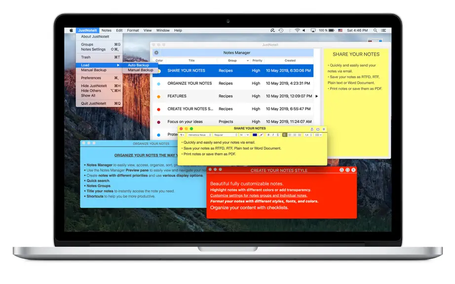The height and width of the screenshot is (284, 455).
Task: Click the volume icon in menu bar
Action: coord(304,30)
